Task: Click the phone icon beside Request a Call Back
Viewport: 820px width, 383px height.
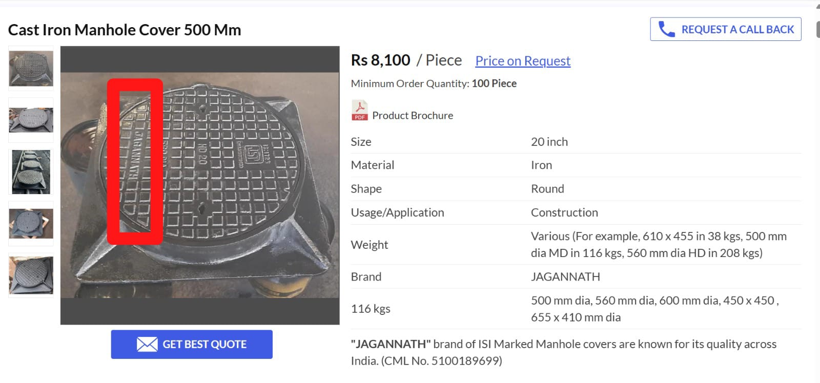Action: coord(666,29)
